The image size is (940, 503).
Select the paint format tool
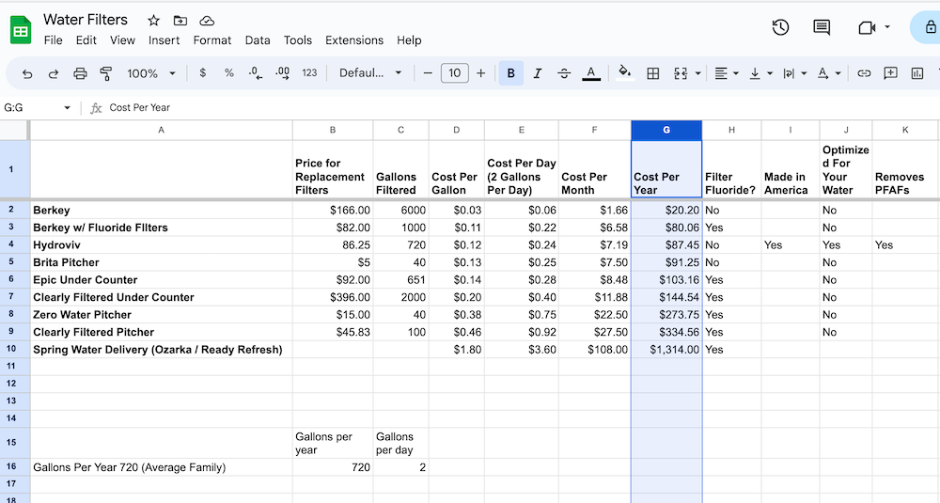106,73
